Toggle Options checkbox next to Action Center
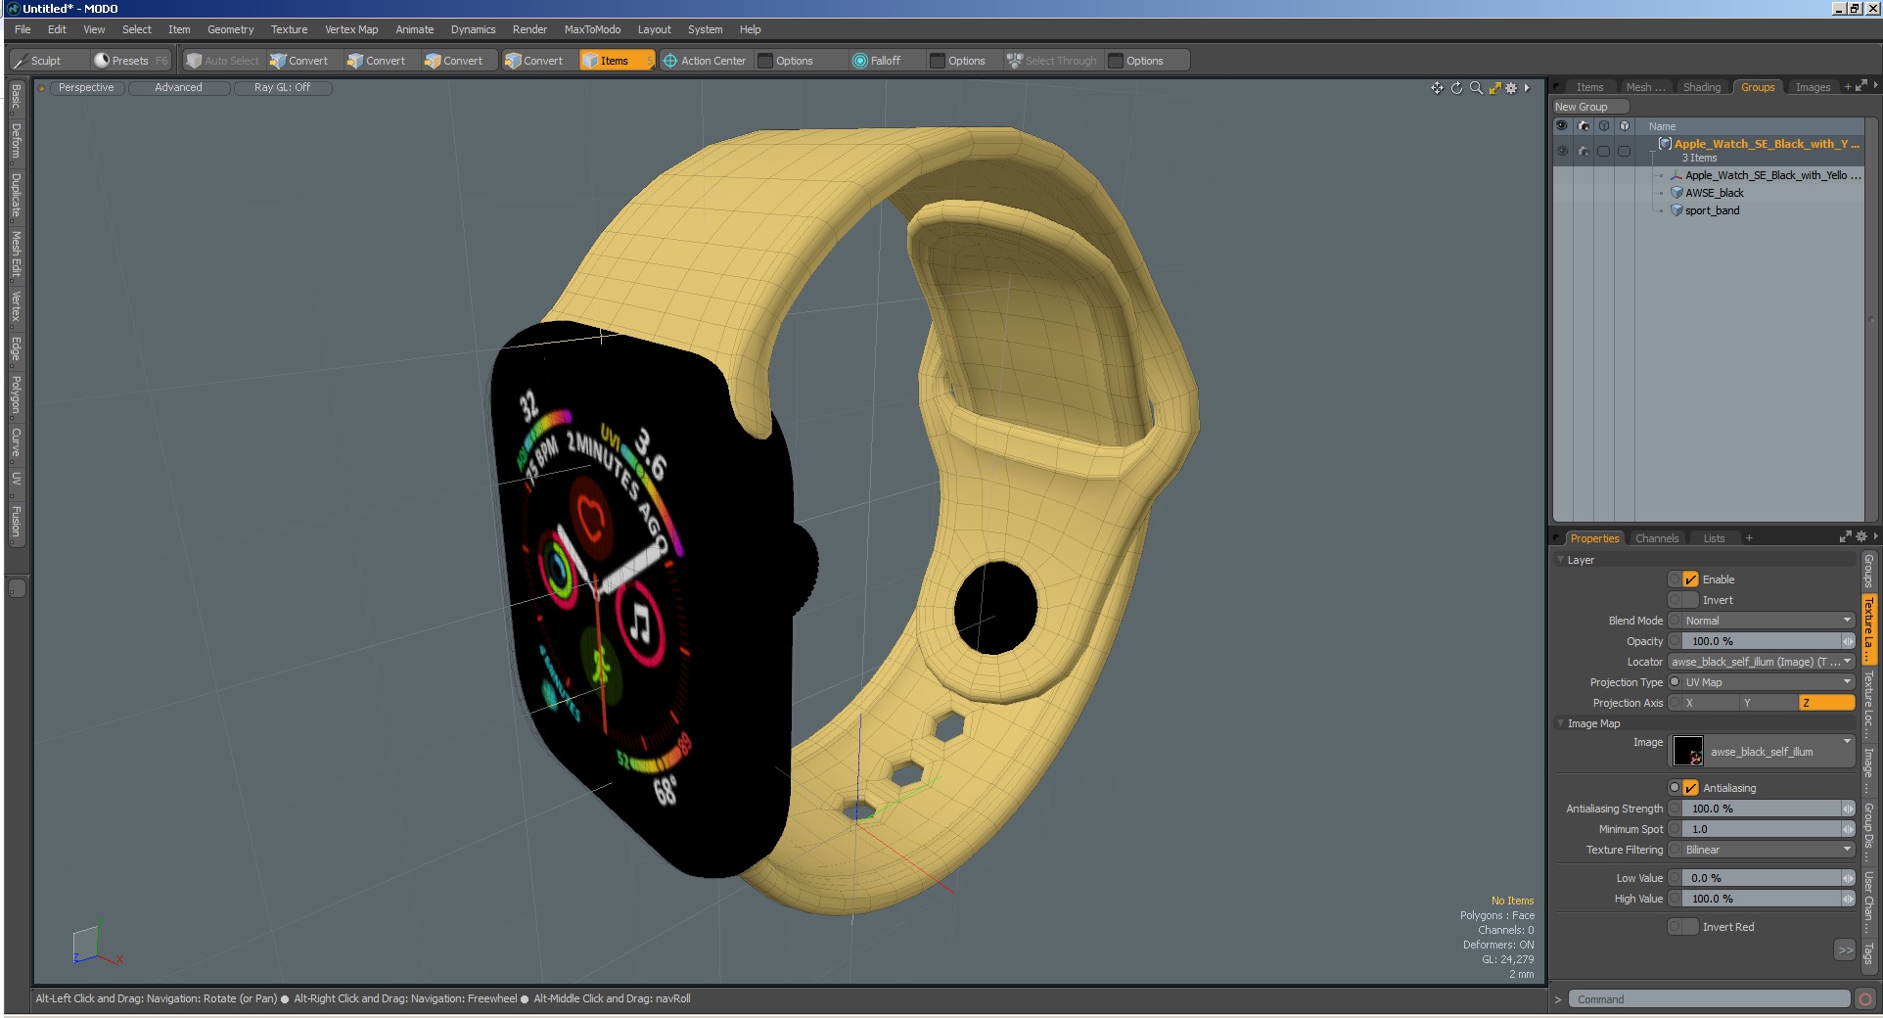Image resolution: width=1883 pixels, height=1018 pixels. (x=766, y=61)
